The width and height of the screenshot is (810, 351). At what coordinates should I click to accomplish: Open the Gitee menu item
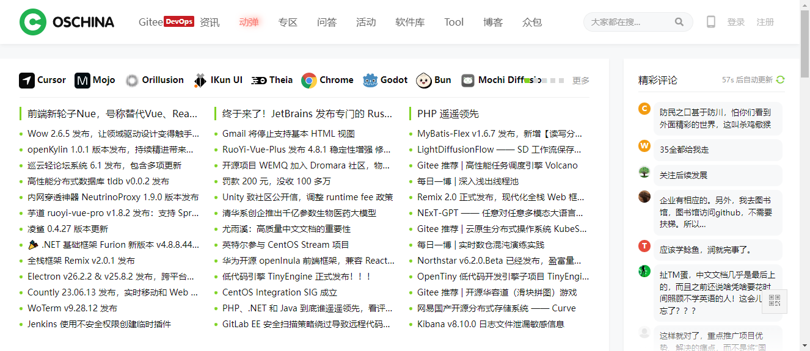tap(150, 22)
